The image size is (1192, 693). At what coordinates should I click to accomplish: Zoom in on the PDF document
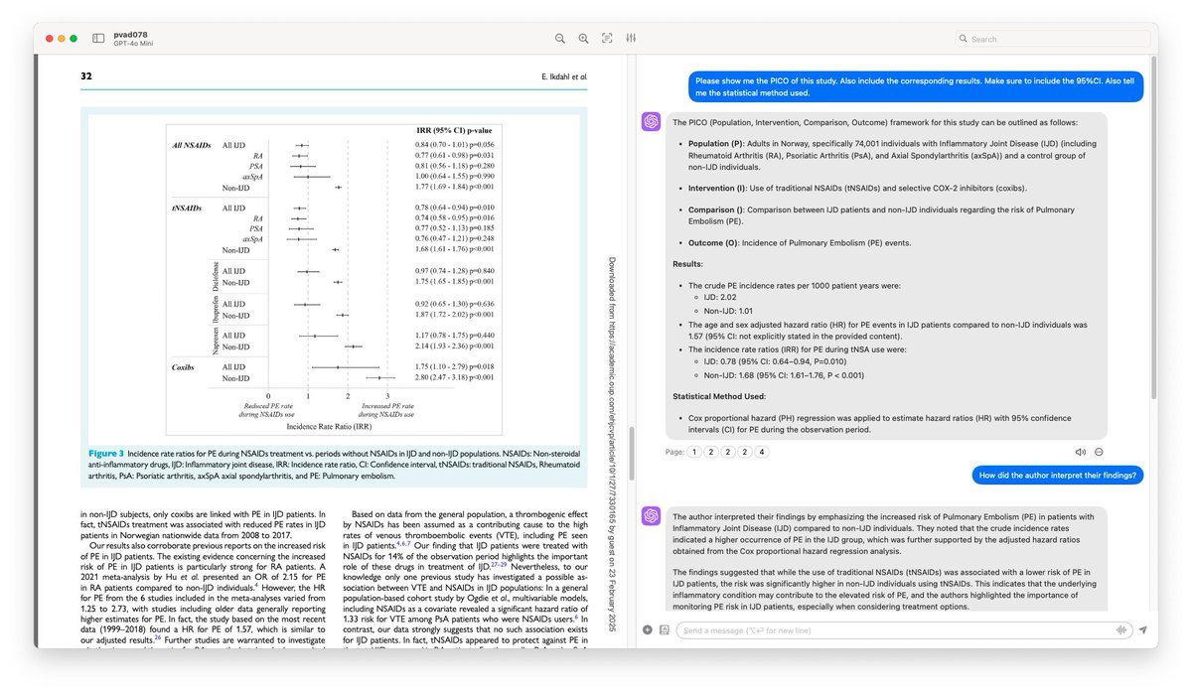583,38
